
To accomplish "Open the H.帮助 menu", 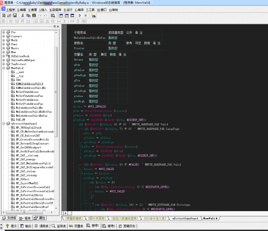I will point(114,10).
